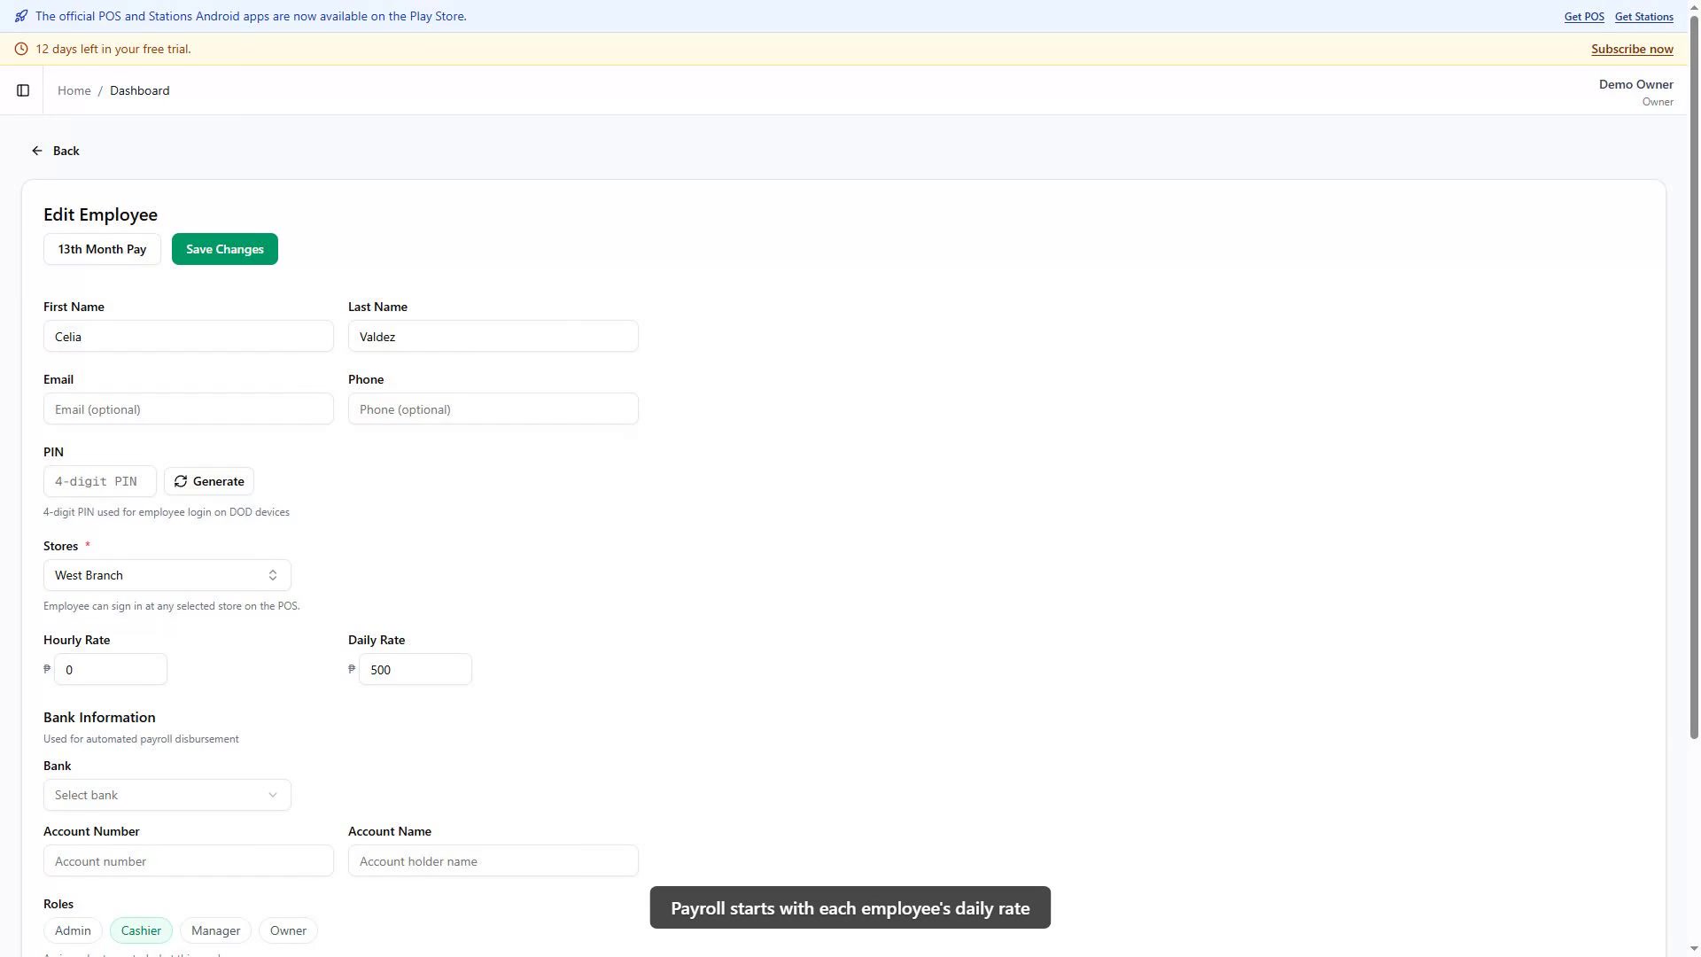Click the Hourly Rate input showing 0
The image size is (1701, 957).
111,669
